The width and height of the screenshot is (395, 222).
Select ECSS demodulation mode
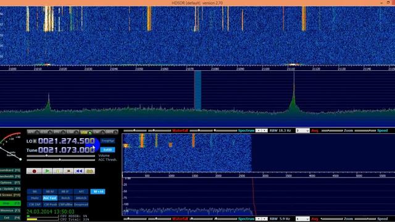coord(46,132)
